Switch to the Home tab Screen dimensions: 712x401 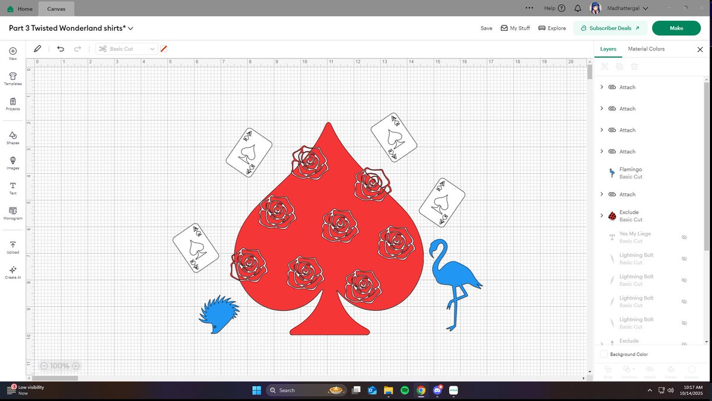[x=20, y=9]
